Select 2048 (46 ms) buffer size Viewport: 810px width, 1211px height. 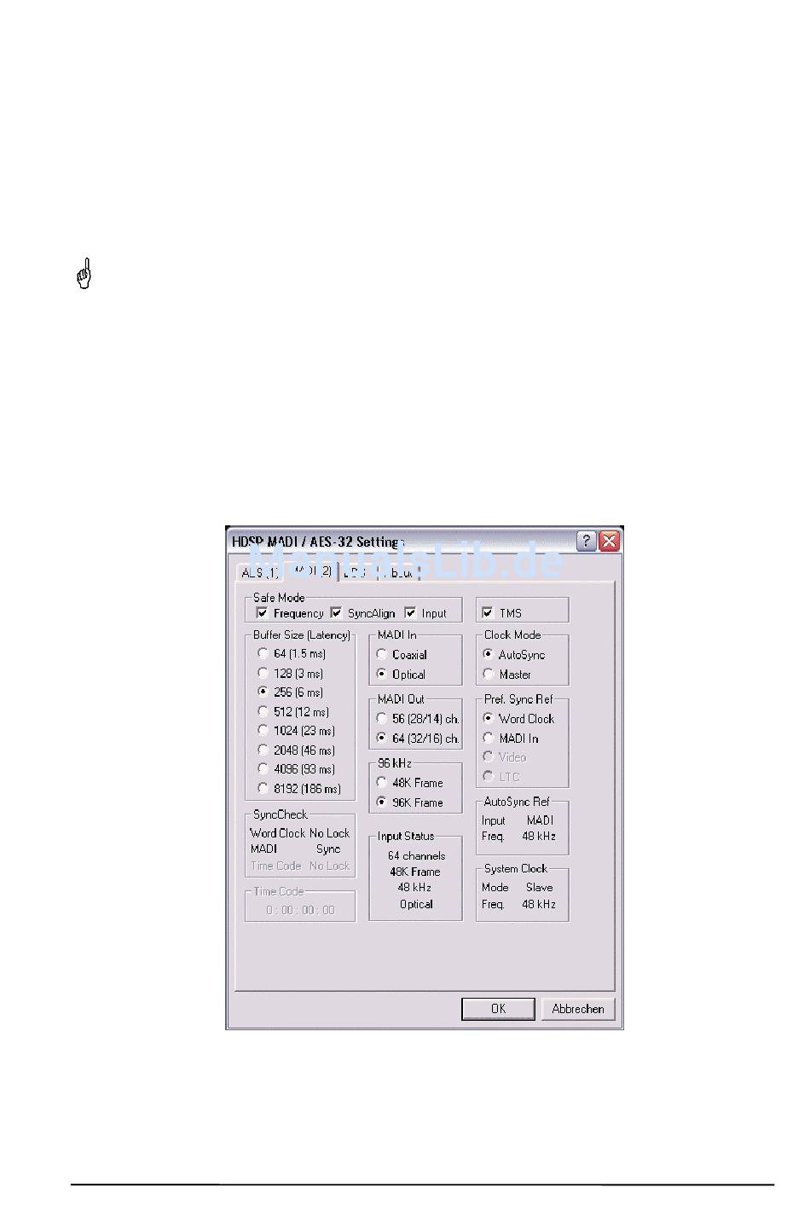[263, 750]
